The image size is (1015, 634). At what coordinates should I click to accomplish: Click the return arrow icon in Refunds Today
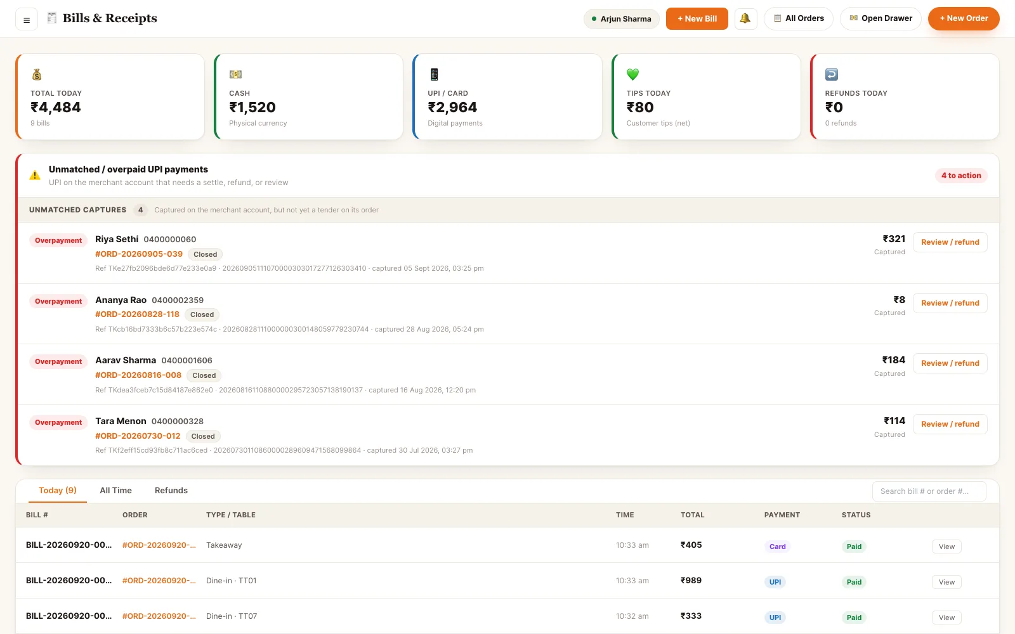(832, 74)
